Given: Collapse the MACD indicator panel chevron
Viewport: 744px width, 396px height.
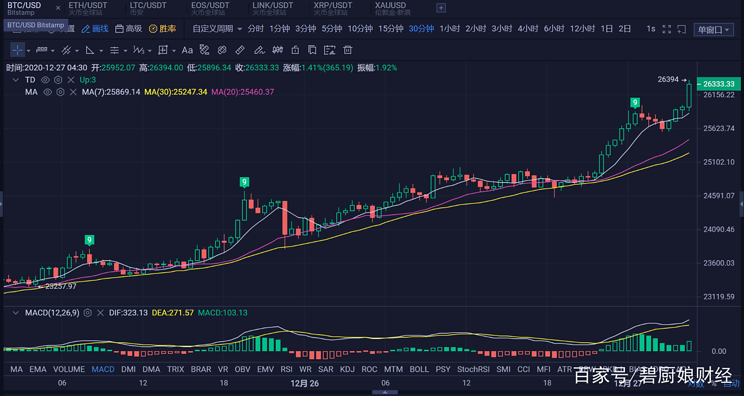Looking at the screenshot, I should coord(16,313).
